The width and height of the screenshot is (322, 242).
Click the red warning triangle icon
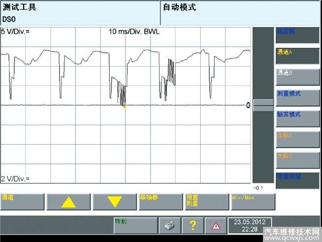[216, 226]
